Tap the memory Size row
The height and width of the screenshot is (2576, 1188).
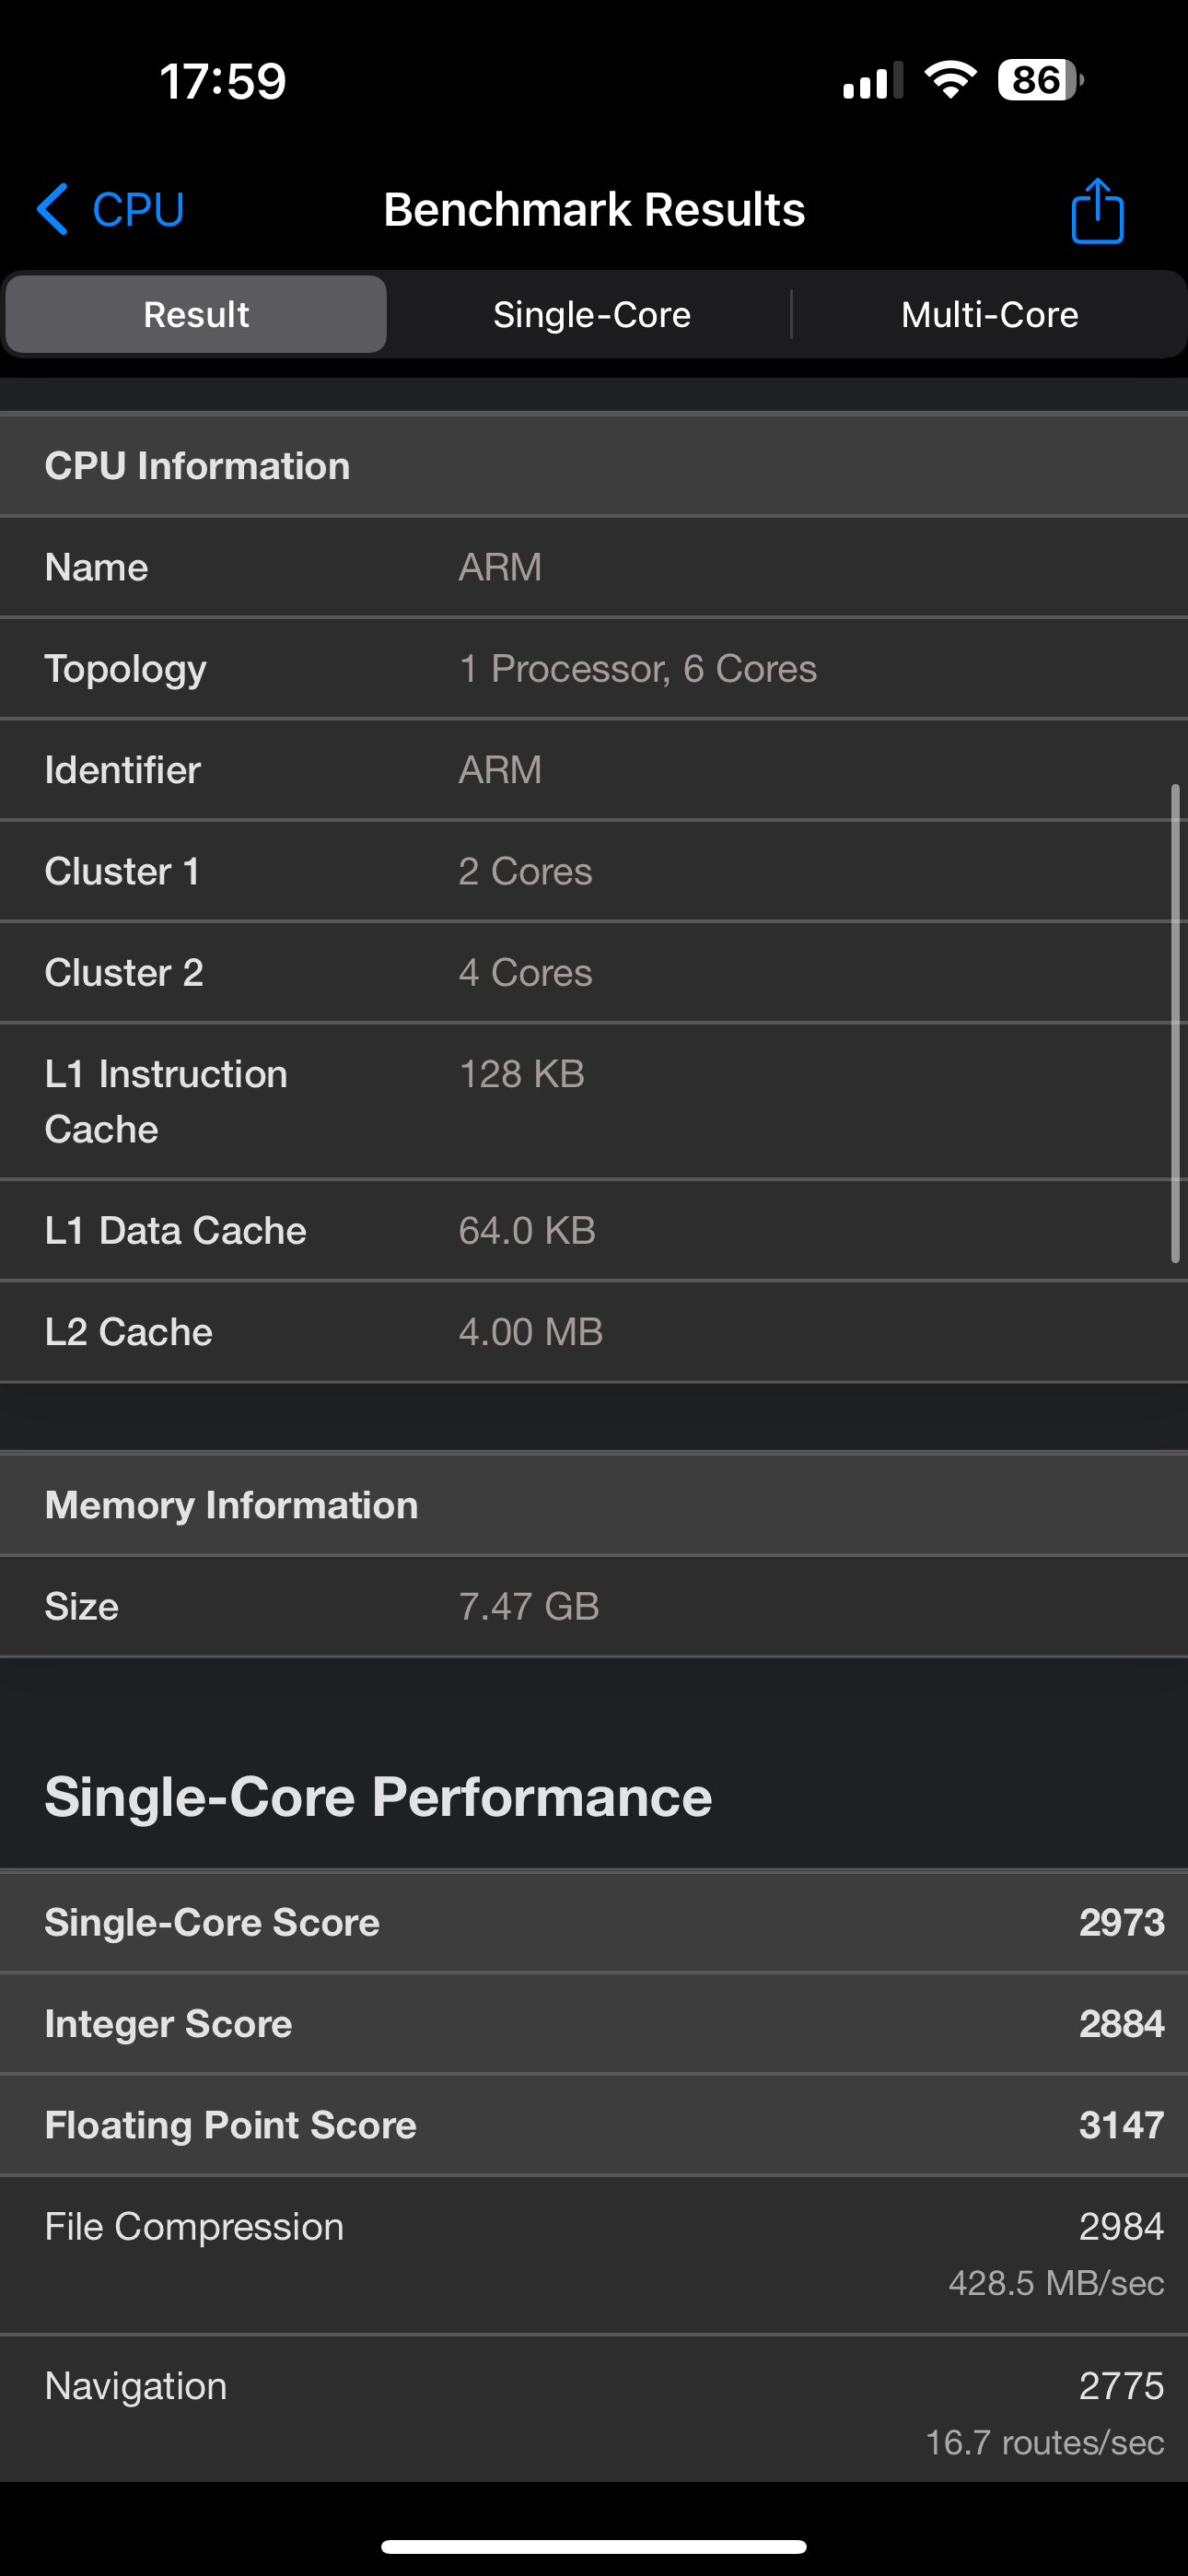coord(594,1606)
